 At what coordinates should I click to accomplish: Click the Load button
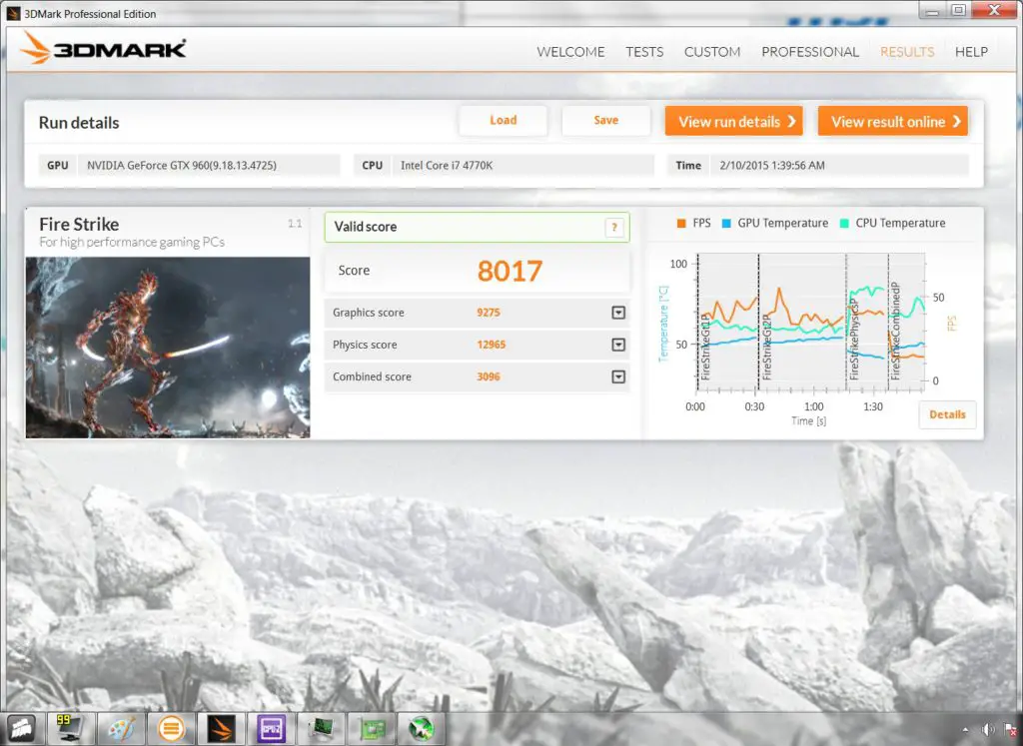tap(504, 120)
